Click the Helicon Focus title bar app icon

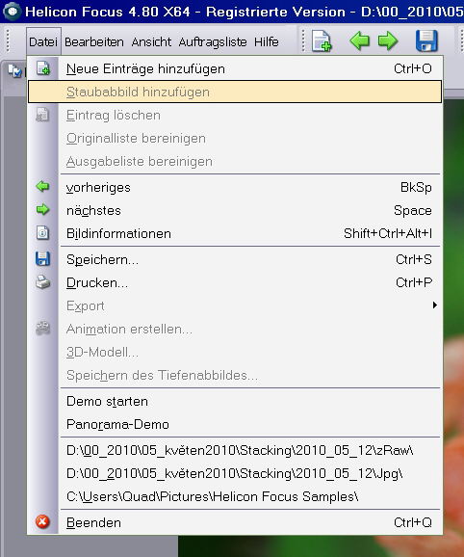(x=13, y=12)
